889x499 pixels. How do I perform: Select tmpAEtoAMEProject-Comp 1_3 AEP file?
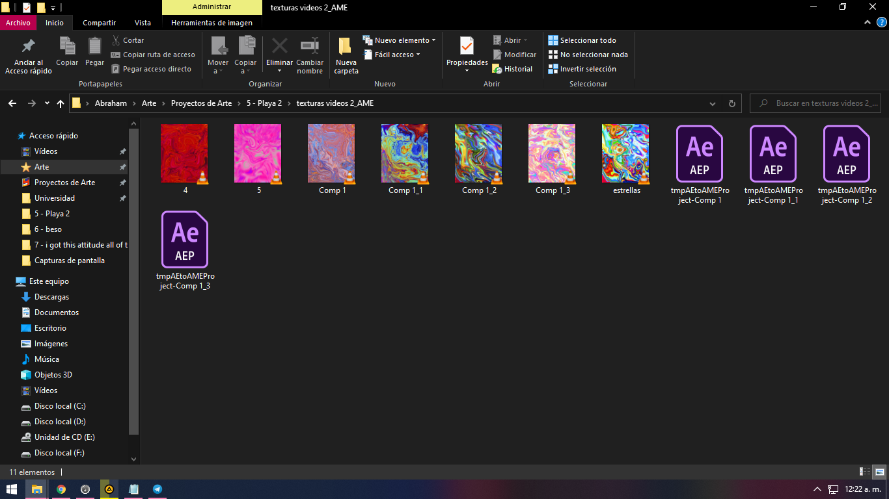click(x=185, y=250)
